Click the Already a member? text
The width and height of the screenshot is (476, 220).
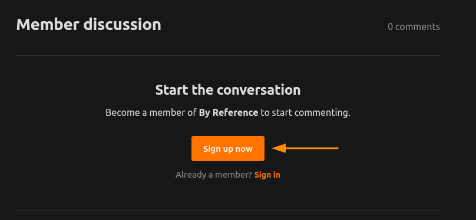click(x=214, y=175)
